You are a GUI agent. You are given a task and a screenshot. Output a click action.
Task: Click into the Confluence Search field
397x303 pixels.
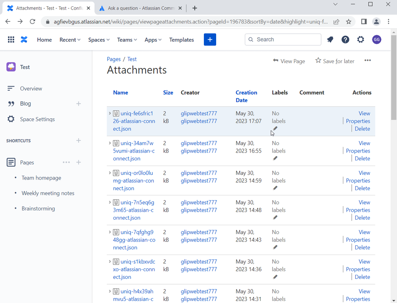click(x=283, y=39)
